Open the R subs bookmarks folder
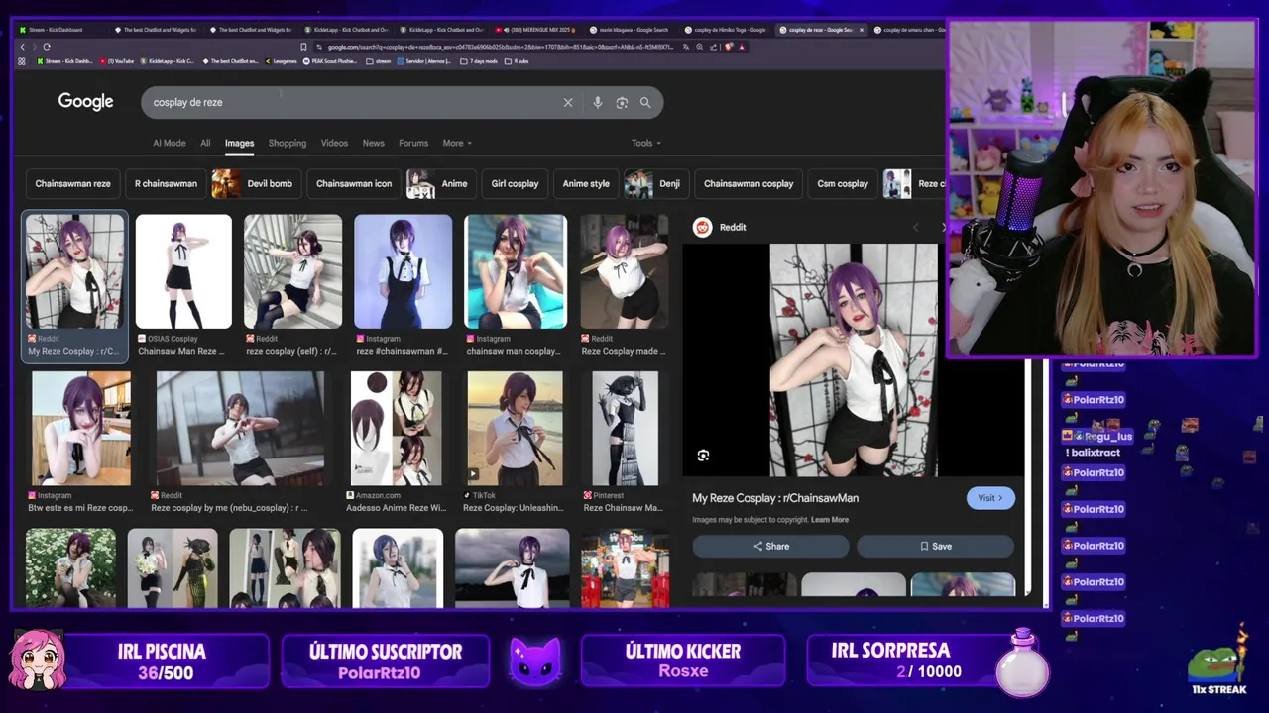Image resolution: width=1269 pixels, height=713 pixels. click(517, 61)
